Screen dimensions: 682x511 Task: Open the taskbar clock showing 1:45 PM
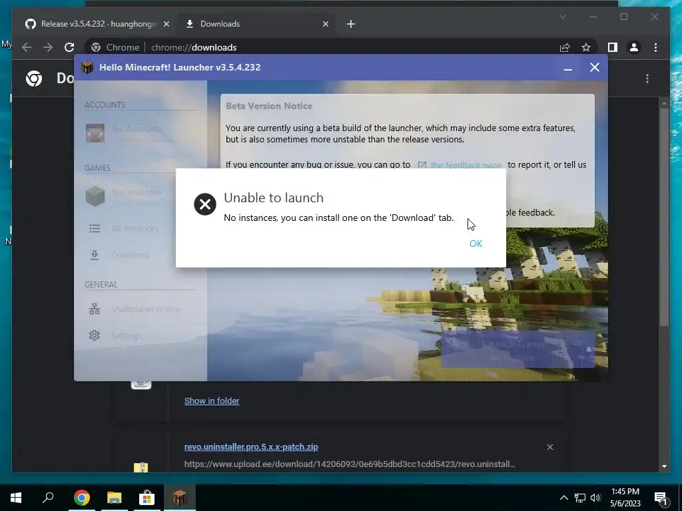click(x=625, y=498)
